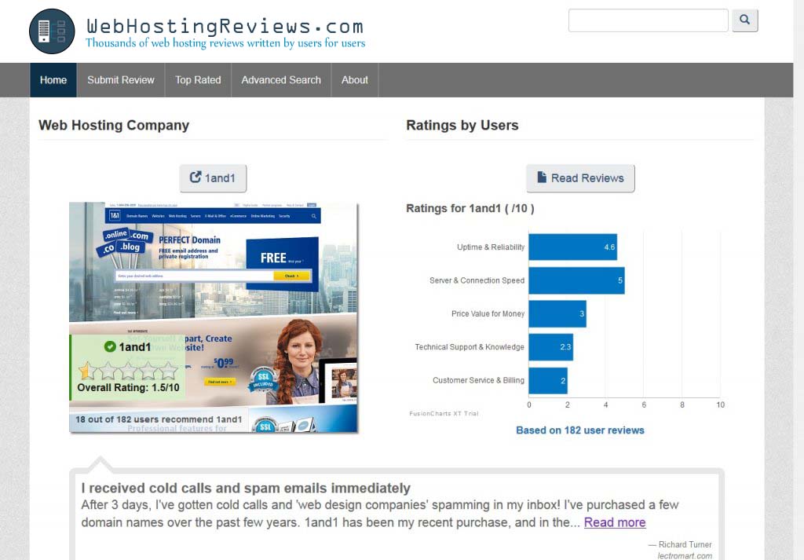Click the lectromart.com text under the author
Screen dimensions: 804x560
click(x=685, y=555)
